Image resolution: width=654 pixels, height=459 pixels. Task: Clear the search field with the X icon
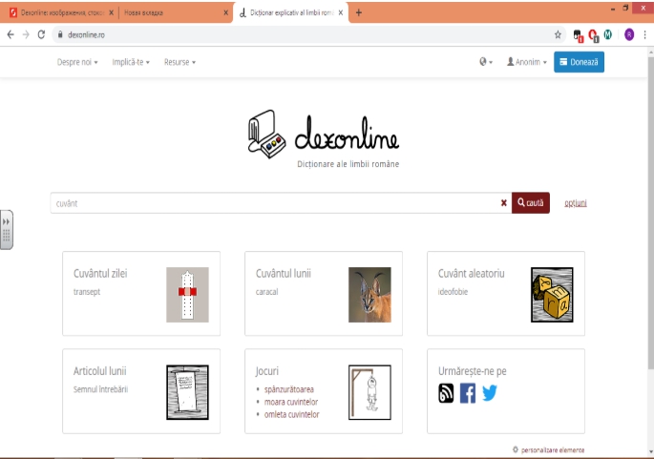click(x=504, y=202)
